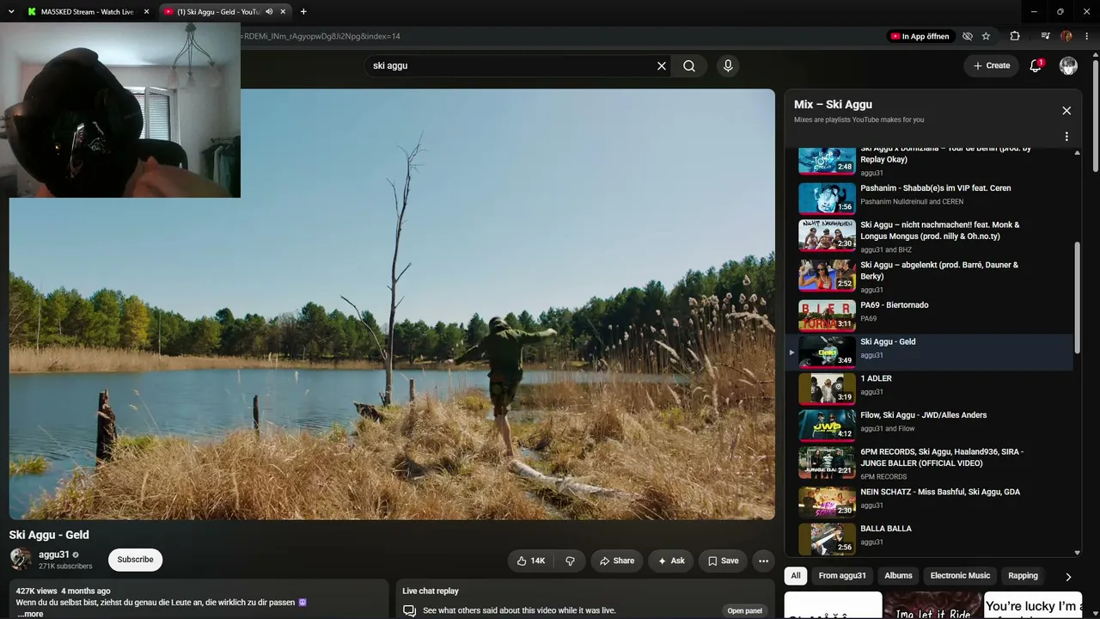Close the MASSKED Stream tab
This screenshot has height=619, width=1100.
(146, 12)
